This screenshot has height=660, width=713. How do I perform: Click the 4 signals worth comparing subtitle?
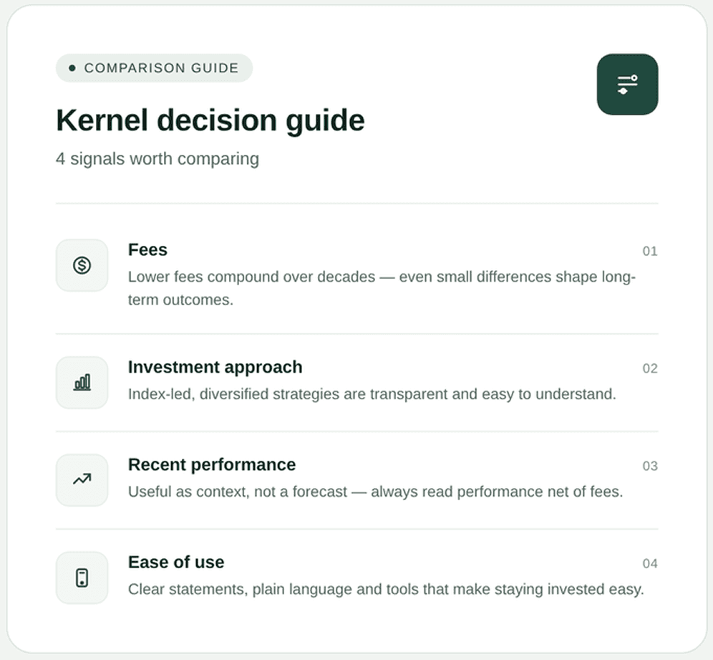(x=157, y=158)
